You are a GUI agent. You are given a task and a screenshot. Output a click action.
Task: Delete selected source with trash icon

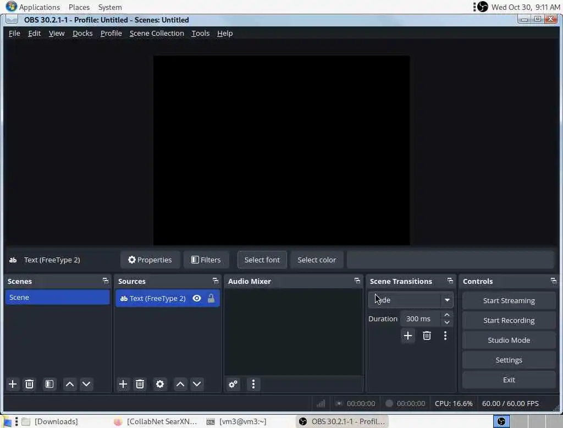point(140,384)
